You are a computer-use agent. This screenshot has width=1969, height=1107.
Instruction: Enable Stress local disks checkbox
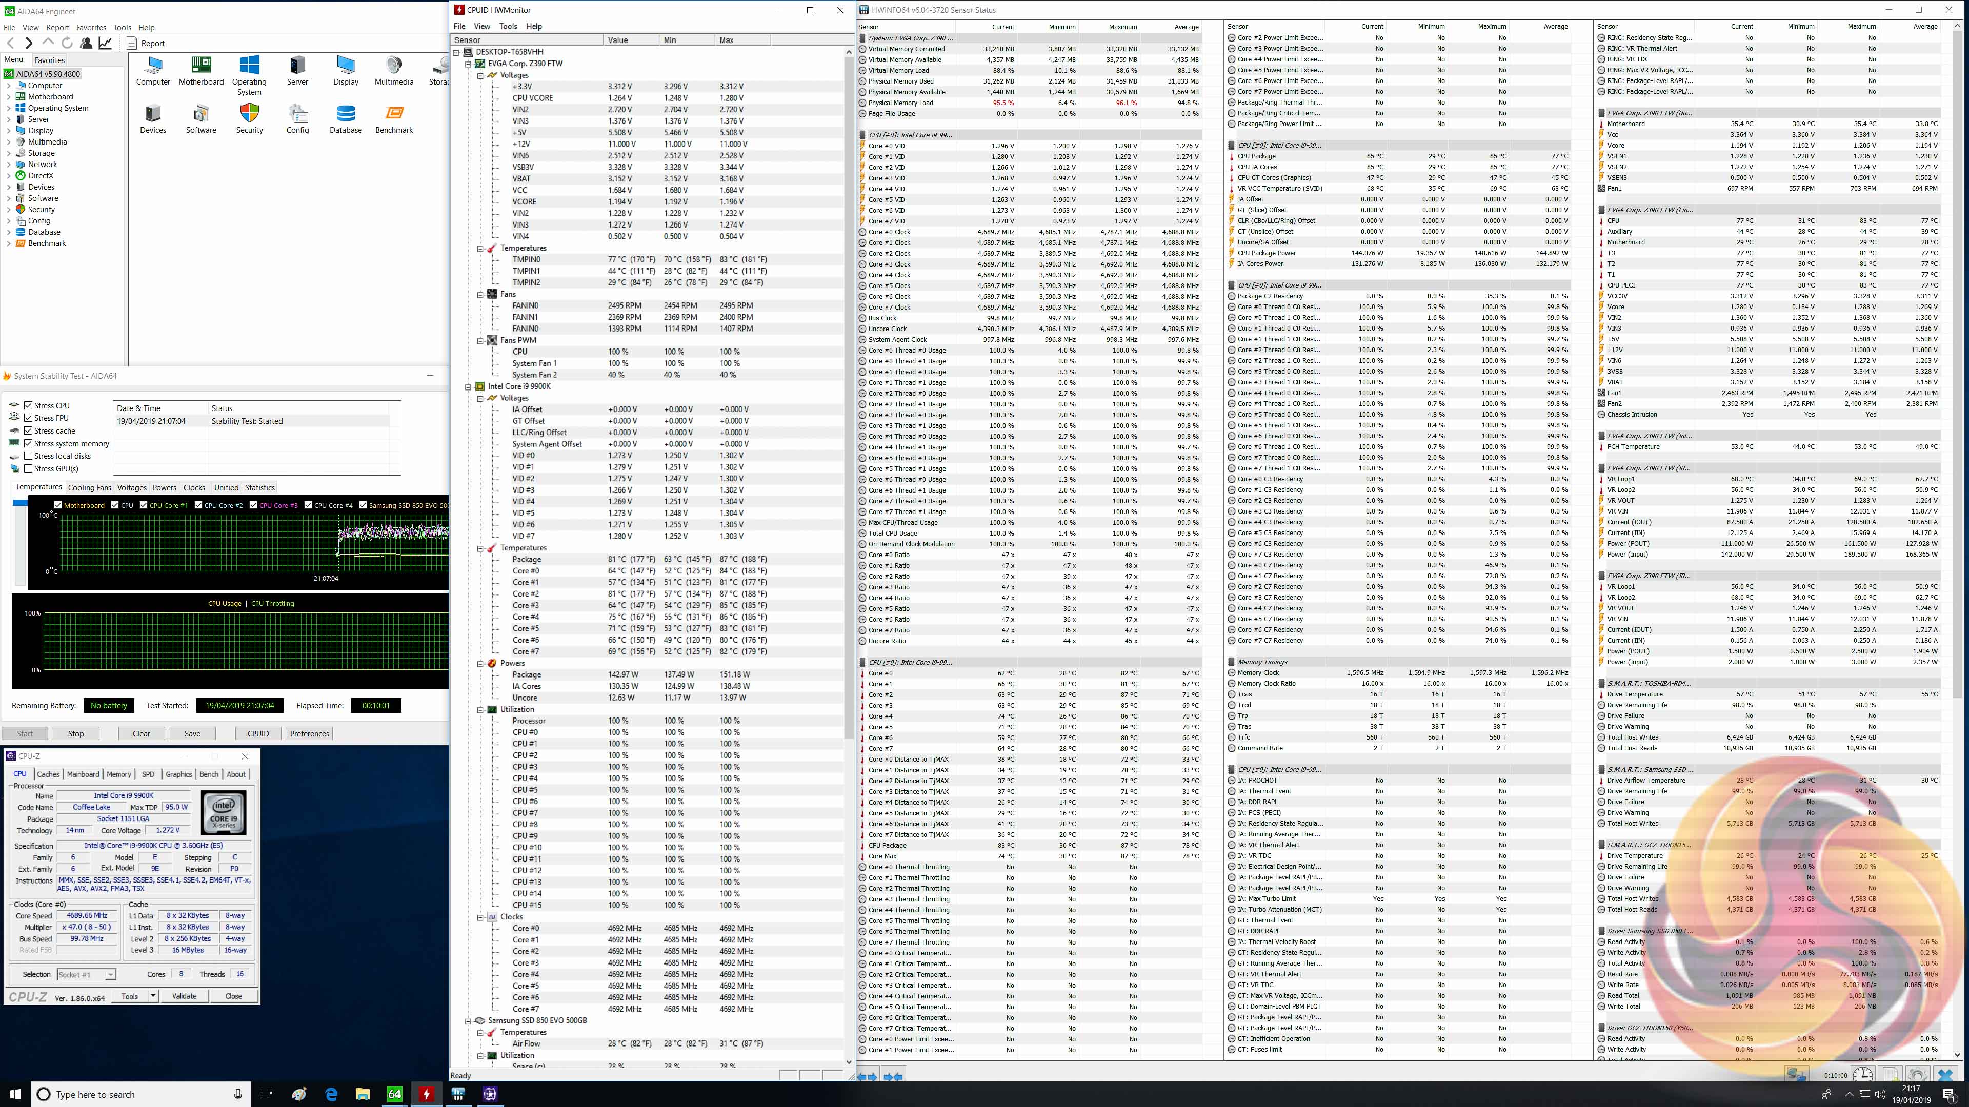[x=28, y=456]
